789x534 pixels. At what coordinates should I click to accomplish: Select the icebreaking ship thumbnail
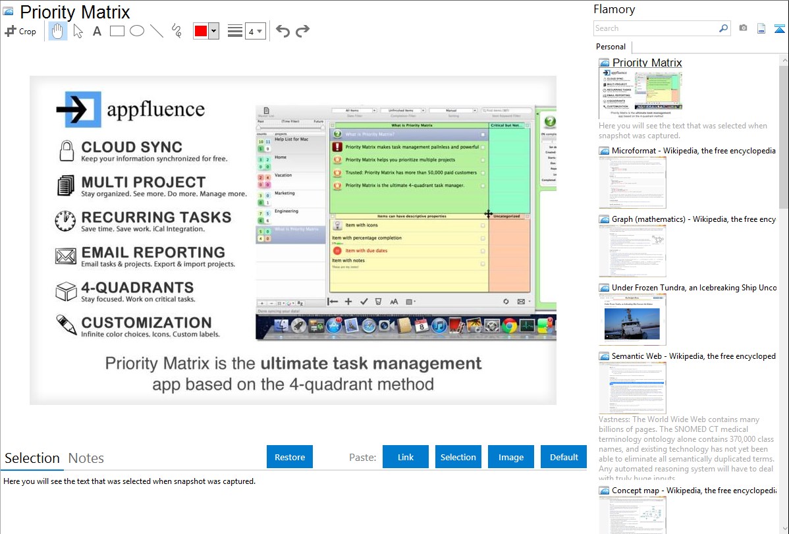[632, 319]
